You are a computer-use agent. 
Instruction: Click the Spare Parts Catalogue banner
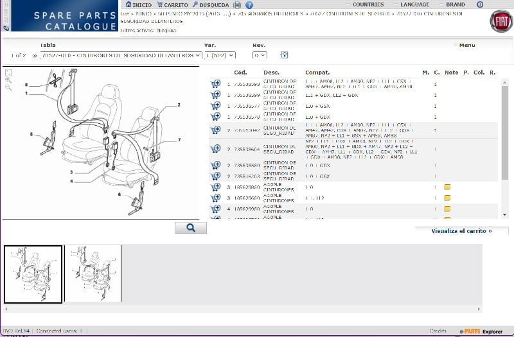tap(65, 15)
